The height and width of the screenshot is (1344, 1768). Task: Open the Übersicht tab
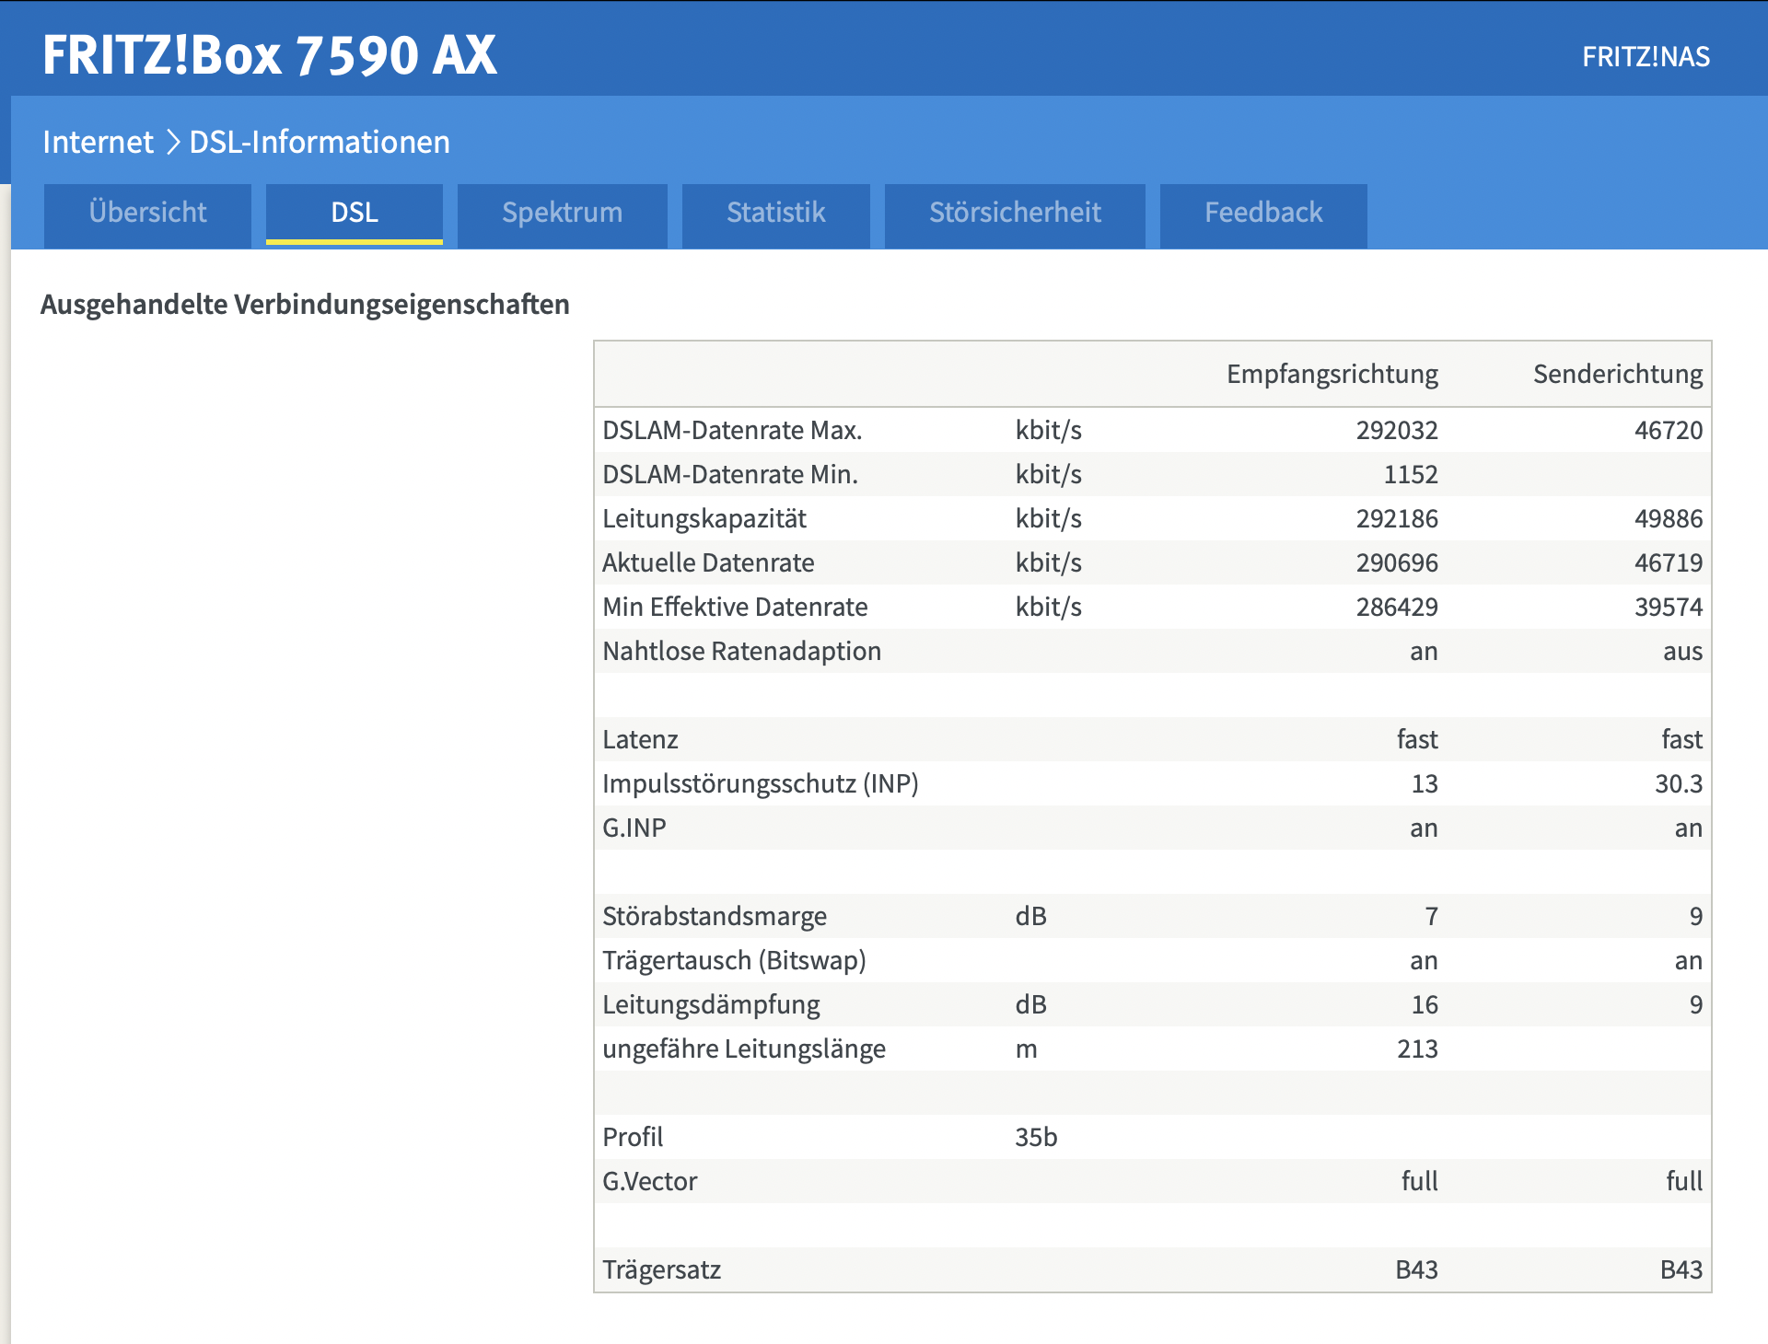tap(147, 213)
